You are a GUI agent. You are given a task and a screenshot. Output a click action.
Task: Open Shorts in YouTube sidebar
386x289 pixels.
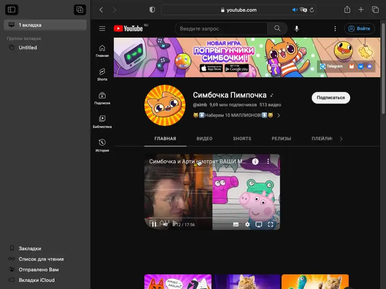(x=102, y=75)
